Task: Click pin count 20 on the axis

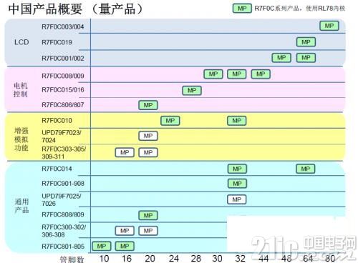Action: point(150,259)
